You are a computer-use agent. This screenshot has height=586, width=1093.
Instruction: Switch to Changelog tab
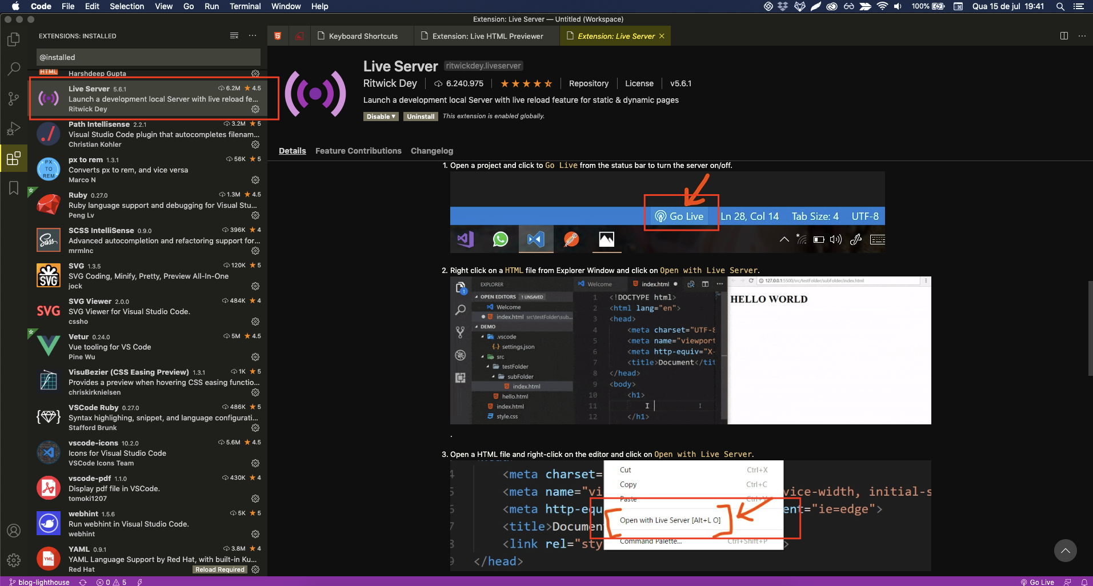pos(432,151)
